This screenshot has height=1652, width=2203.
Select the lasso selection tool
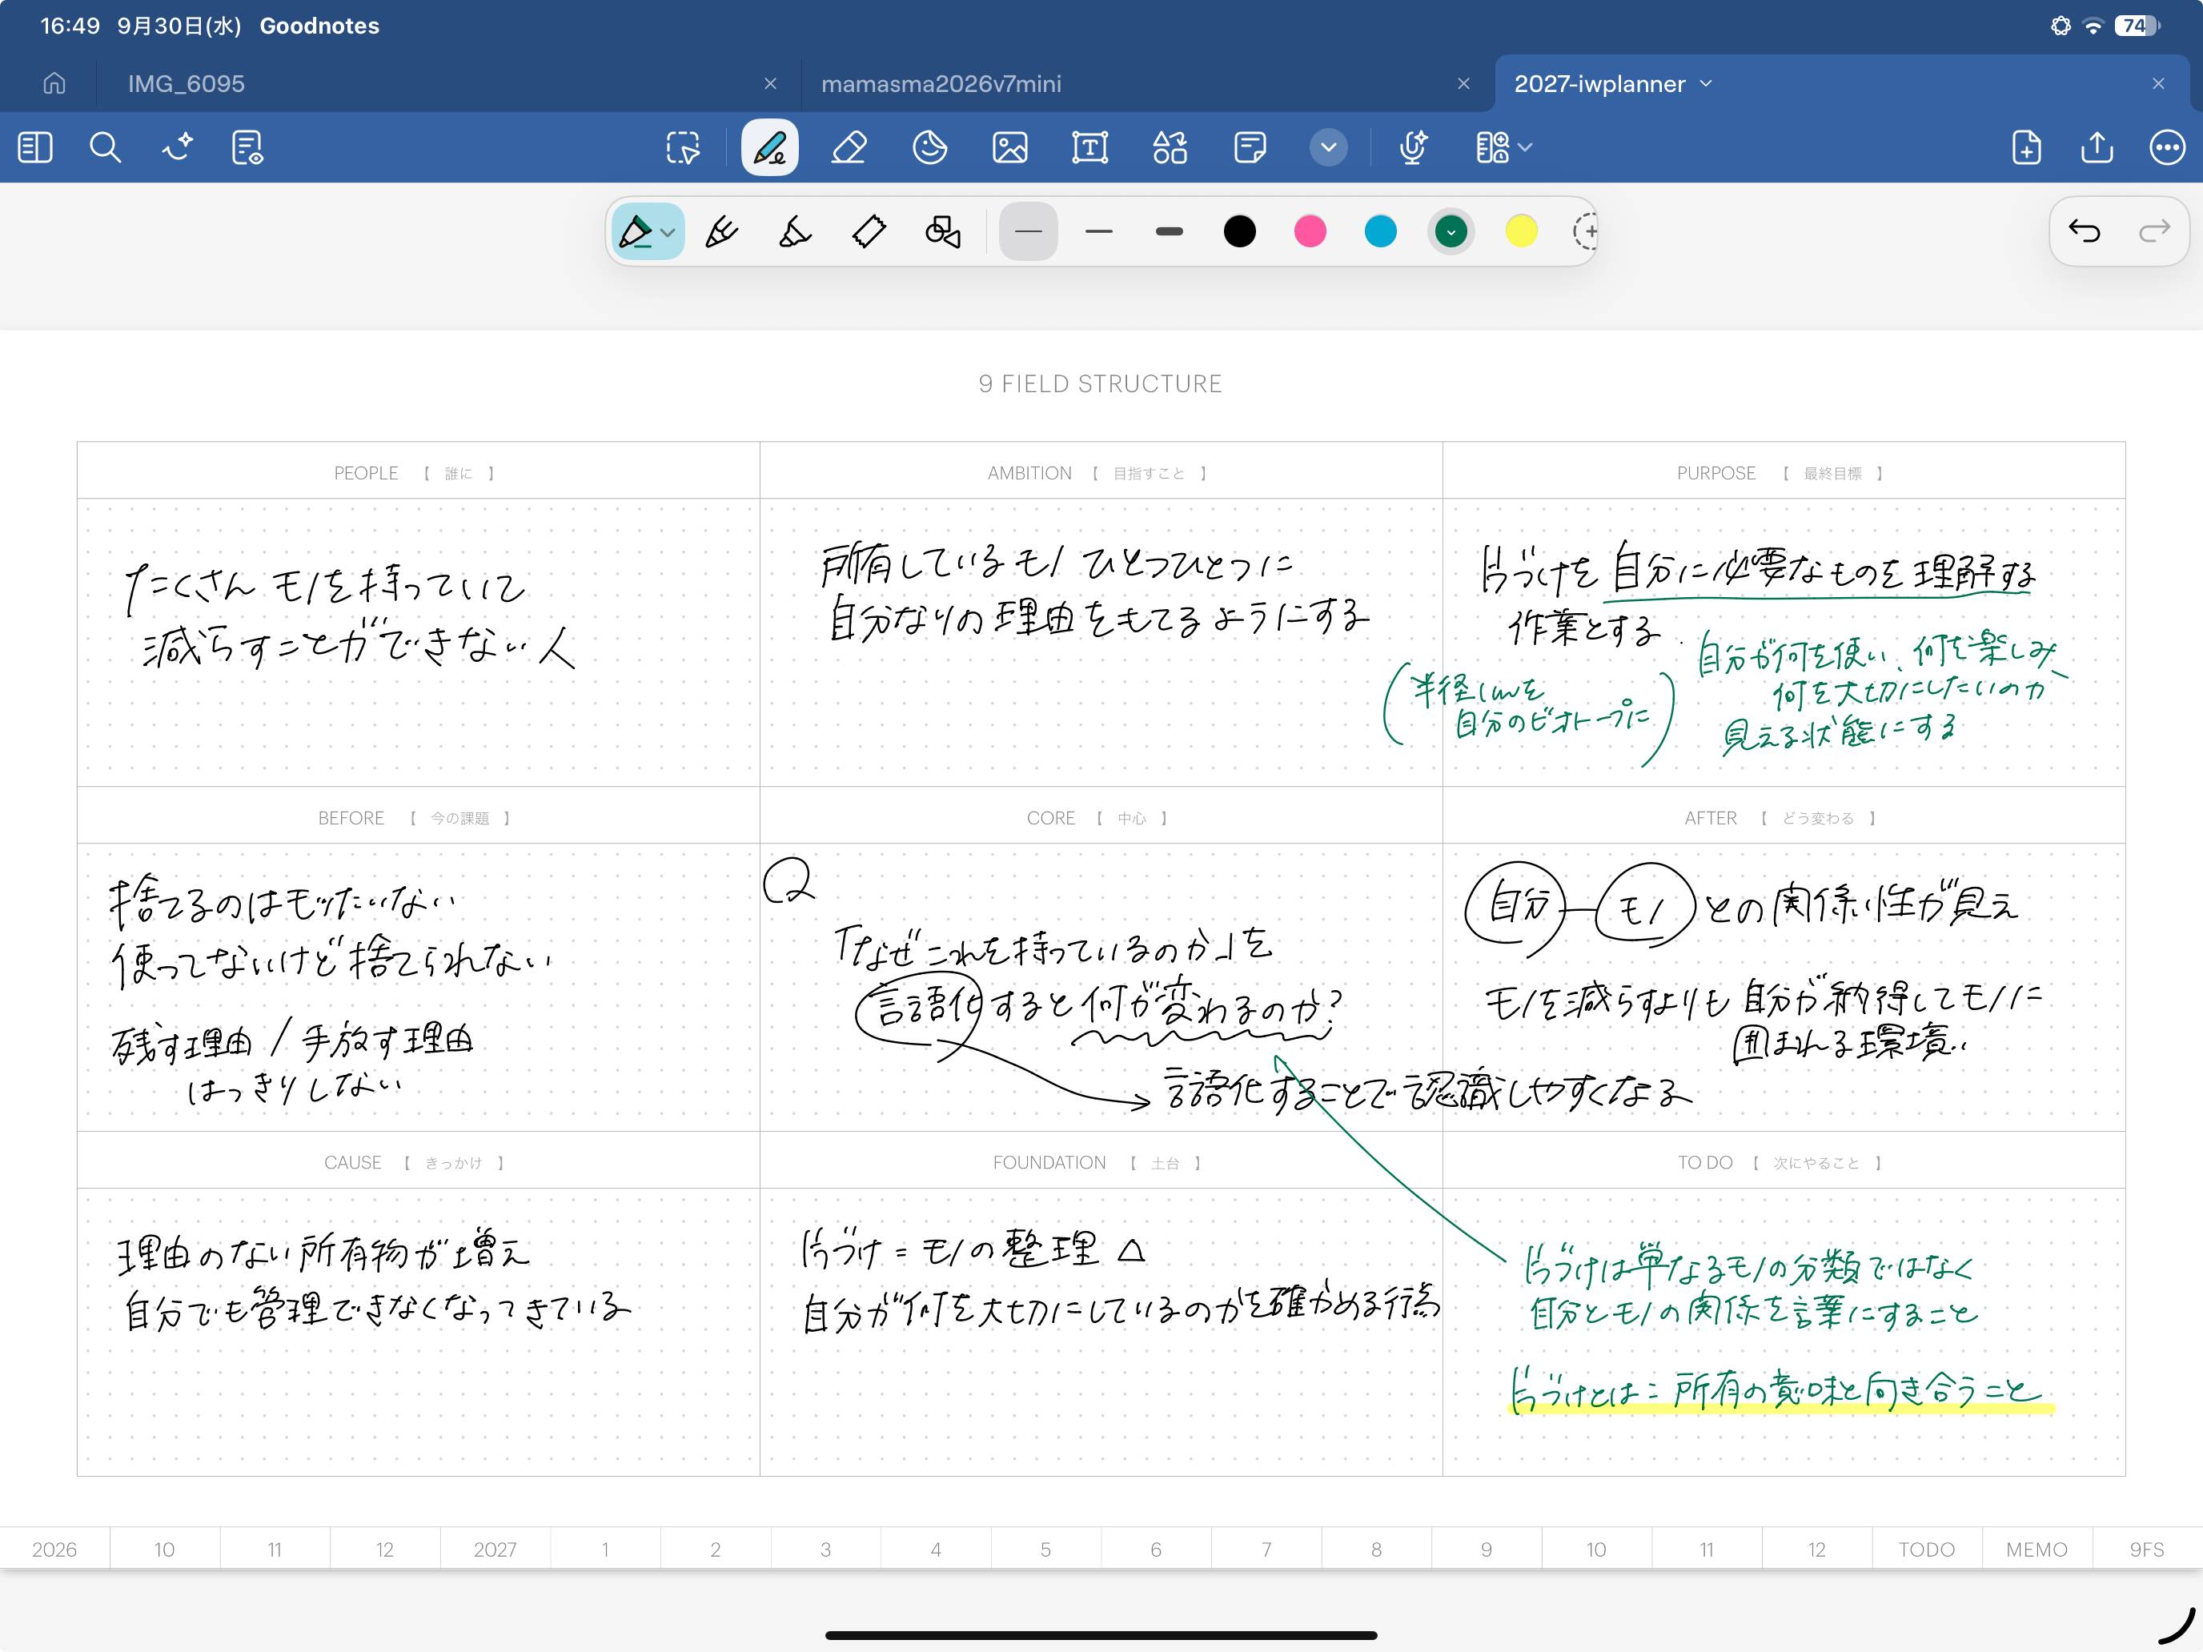(683, 147)
